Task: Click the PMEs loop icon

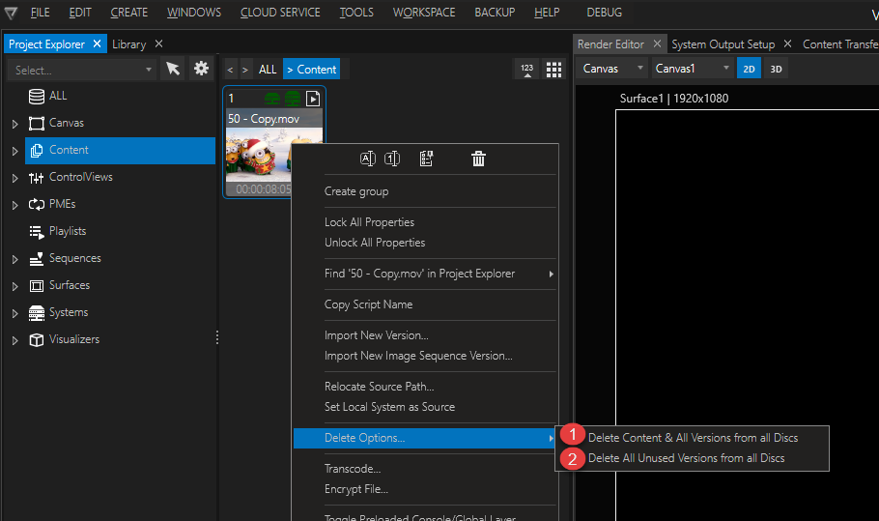Action: [x=37, y=205]
